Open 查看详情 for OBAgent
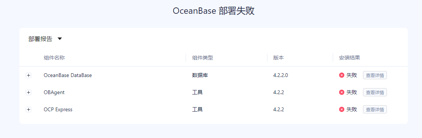The width and height of the screenshot is (422, 138). click(375, 93)
